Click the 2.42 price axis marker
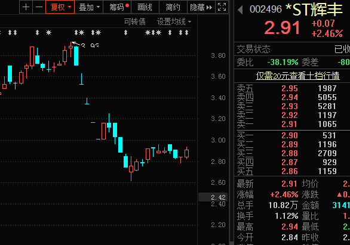 (x=213, y=197)
